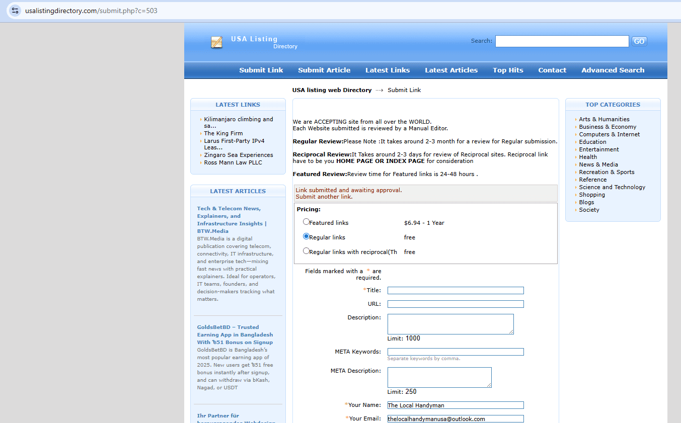
Task: Open The King Firm latest link
Action: click(x=223, y=133)
